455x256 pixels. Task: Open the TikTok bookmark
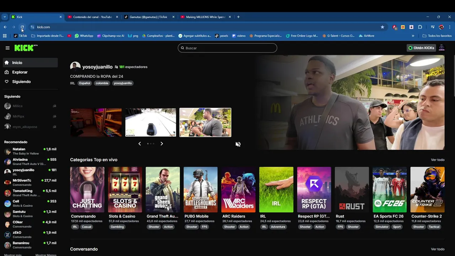pyautogui.click(x=20, y=36)
